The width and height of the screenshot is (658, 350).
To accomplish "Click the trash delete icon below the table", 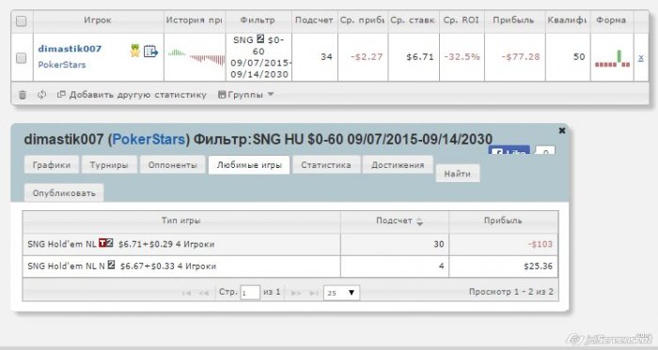I will pos(23,95).
